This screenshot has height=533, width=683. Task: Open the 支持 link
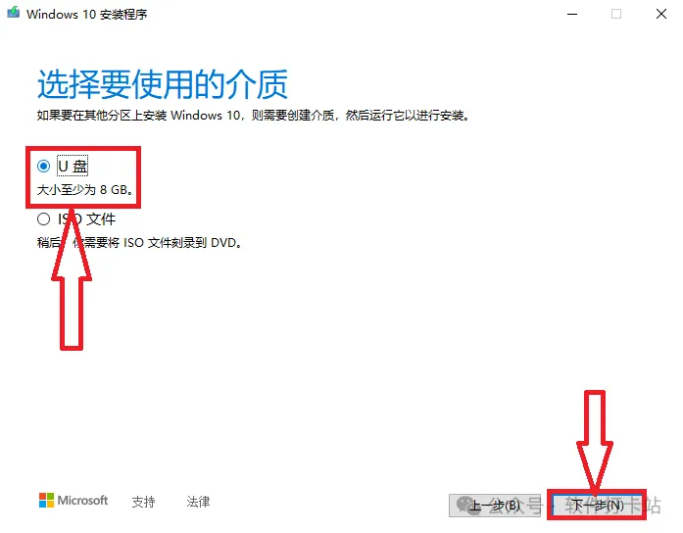(143, 502)
